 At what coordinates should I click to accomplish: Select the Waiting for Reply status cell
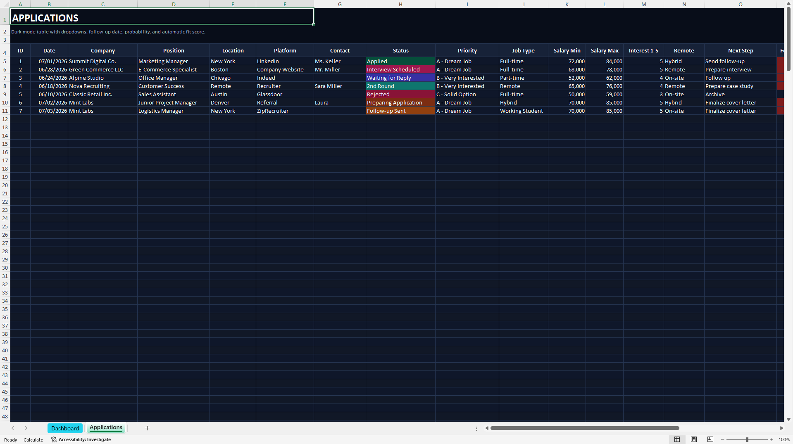[x=400, y=78]
